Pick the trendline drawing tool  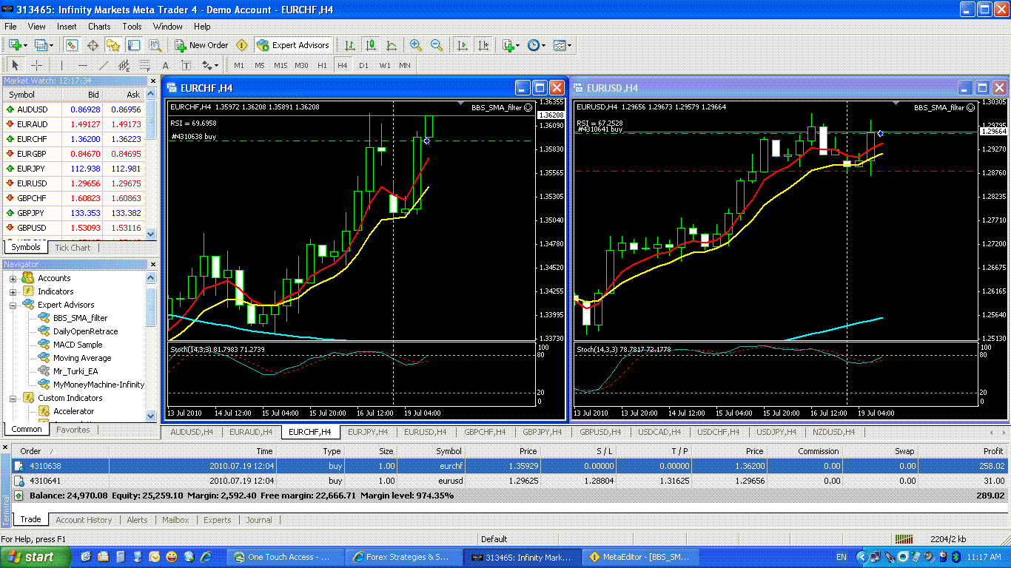(x=104, y=65)
